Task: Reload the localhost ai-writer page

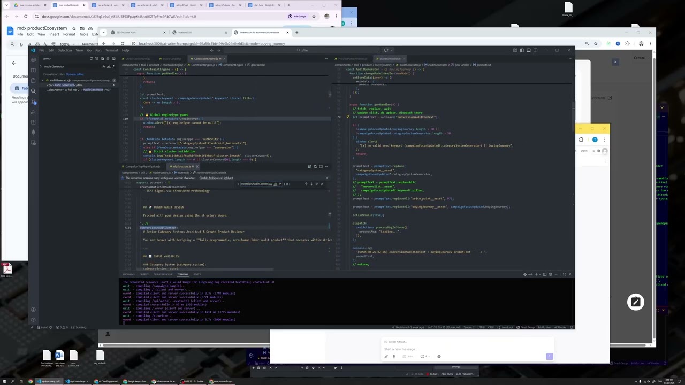Action: 123,44
